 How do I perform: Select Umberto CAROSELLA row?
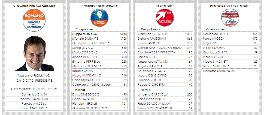tap(165, 94)
